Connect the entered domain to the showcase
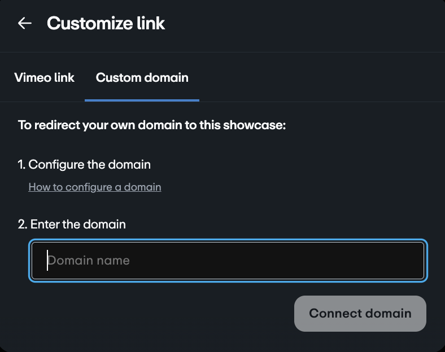Viewport: 445px width, 352px height. coord(360,314)
